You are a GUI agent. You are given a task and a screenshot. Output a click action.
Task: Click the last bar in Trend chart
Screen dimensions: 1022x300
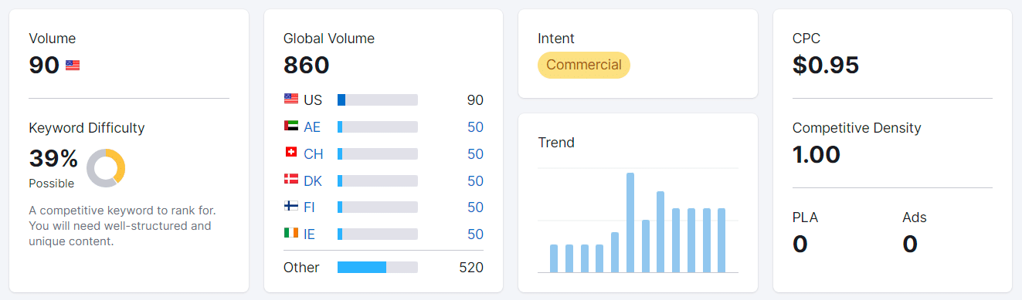click(722, 240)
